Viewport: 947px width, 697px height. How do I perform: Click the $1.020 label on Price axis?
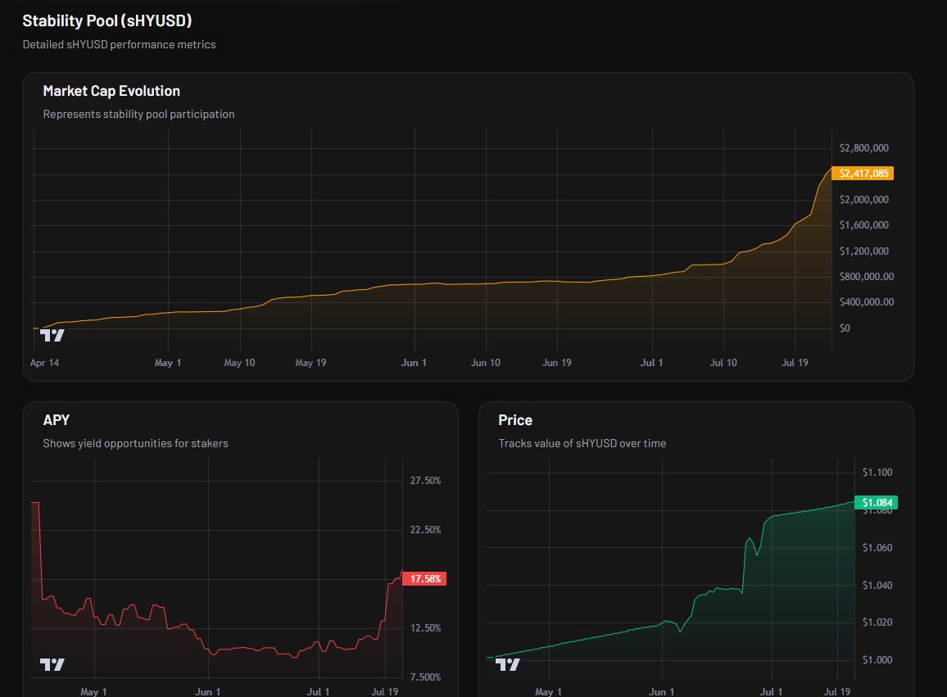877,622
